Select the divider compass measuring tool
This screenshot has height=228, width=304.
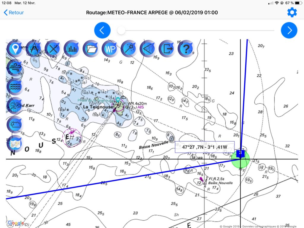tap(34, 48)
